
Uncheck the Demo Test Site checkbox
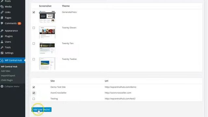34,87
